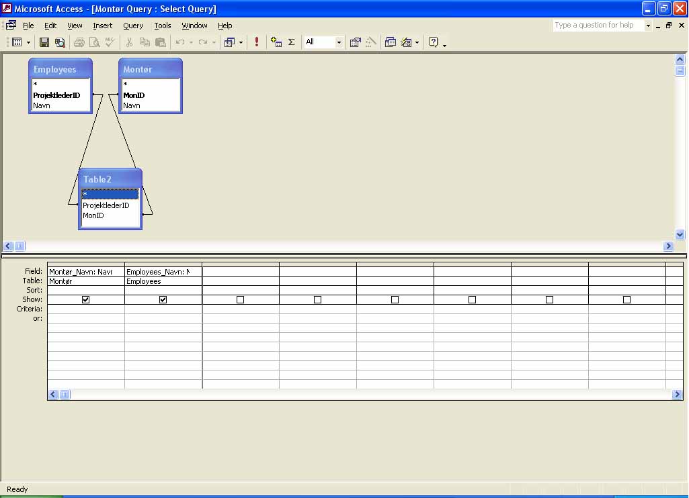Screen dimensions: 689x498
Task: Open the Query menu
Action: coord(133,26)
